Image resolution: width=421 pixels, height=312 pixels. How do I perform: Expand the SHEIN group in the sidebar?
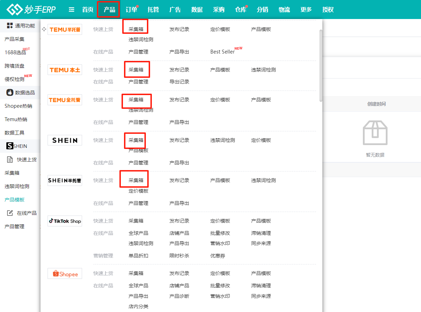(17, 146)
